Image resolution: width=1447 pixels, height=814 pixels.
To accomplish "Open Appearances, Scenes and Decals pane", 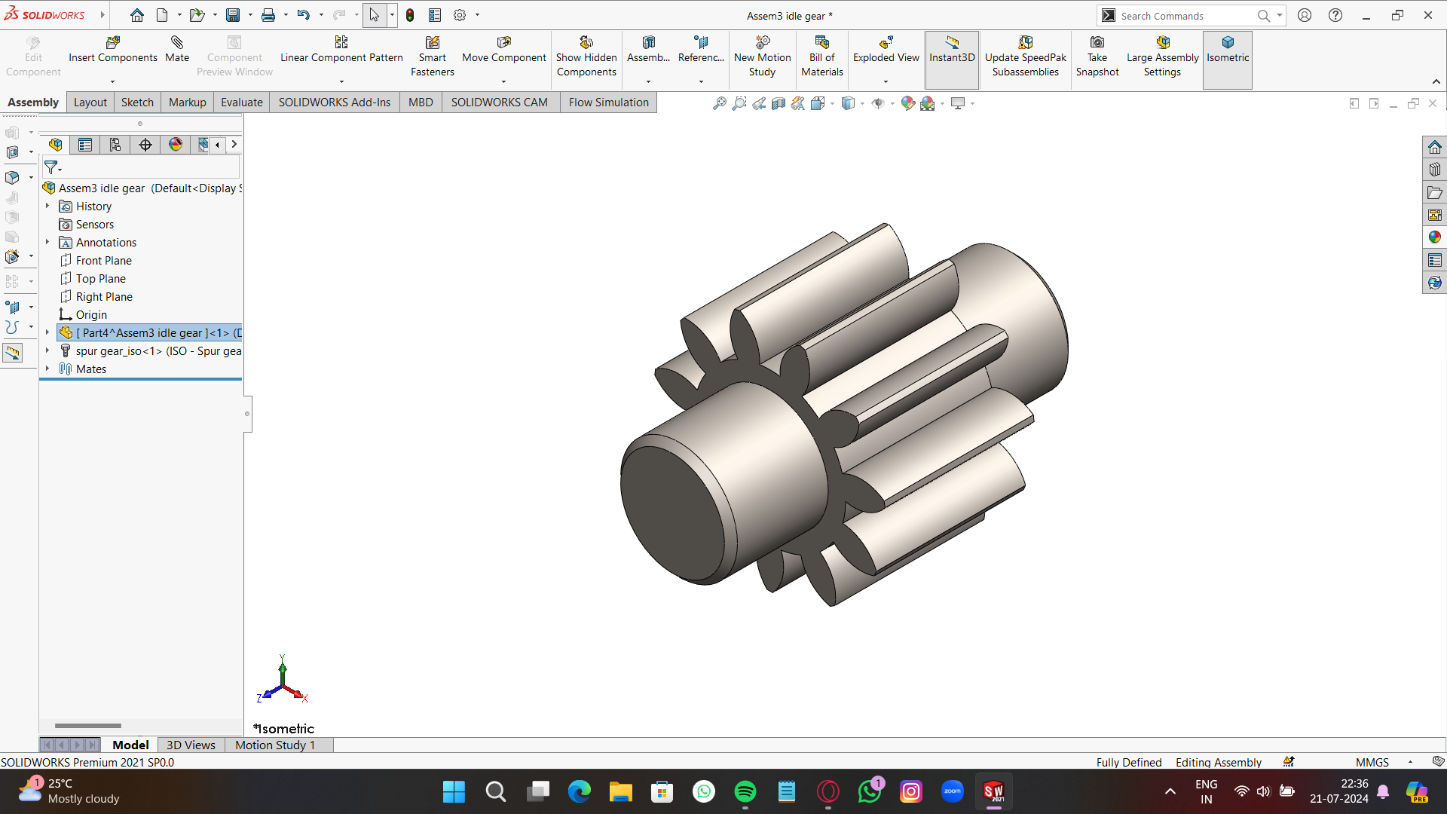I will pos(1434,237).
